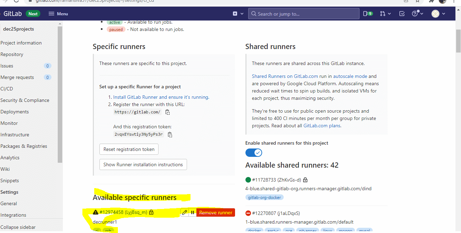The image size is (461, 233).
Task: Click lock icon next to ZhKvGs-d runner
Action: (305, 180)
